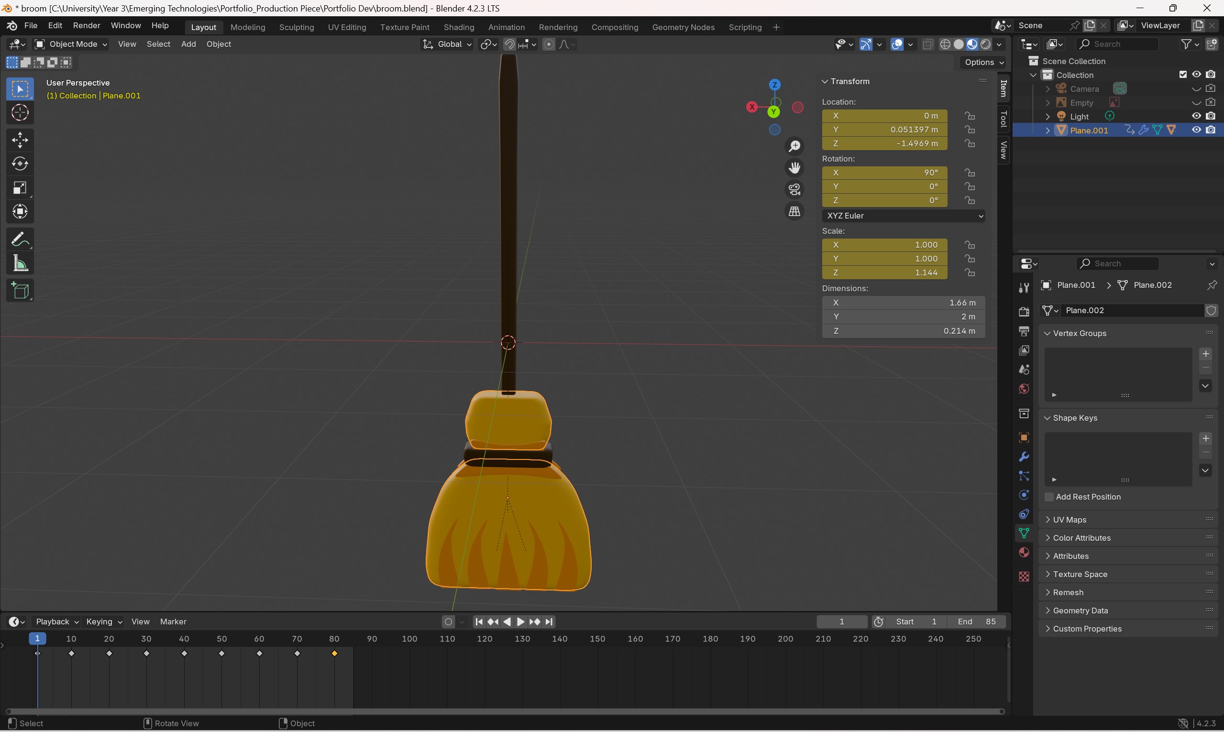This screenshot has height=732, width=1224.
Task: Open the Render menu
Action: [x=87, y=26]
